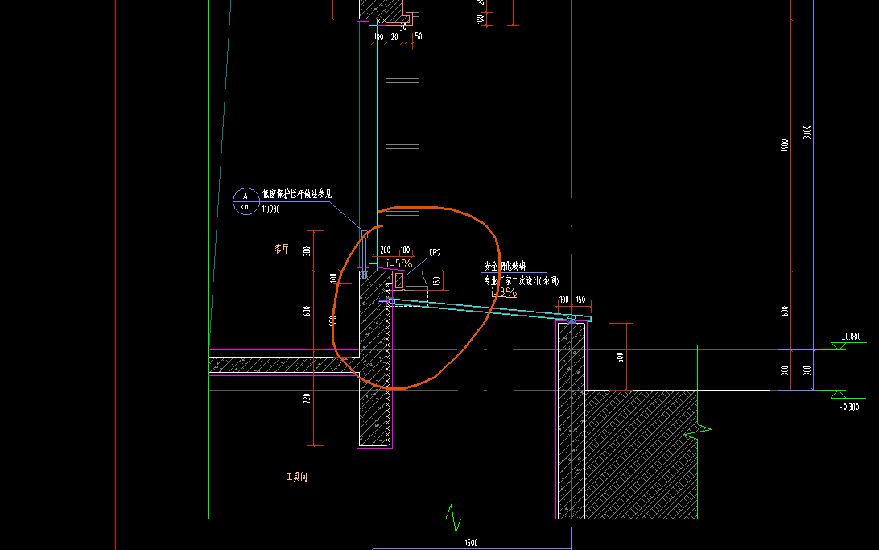Select the 客厅 room label
Image resolution: width=879 pixels, height=550 pixels.
click(282, 248)
